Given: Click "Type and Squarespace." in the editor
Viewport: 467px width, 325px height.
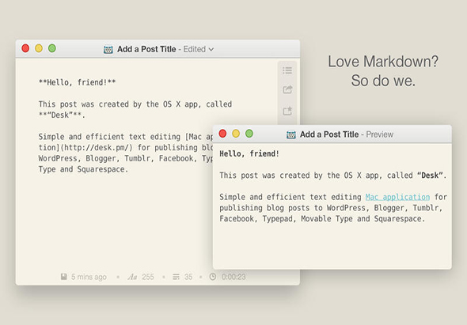Looking at the screenshot, I should [x=83, y=169].
